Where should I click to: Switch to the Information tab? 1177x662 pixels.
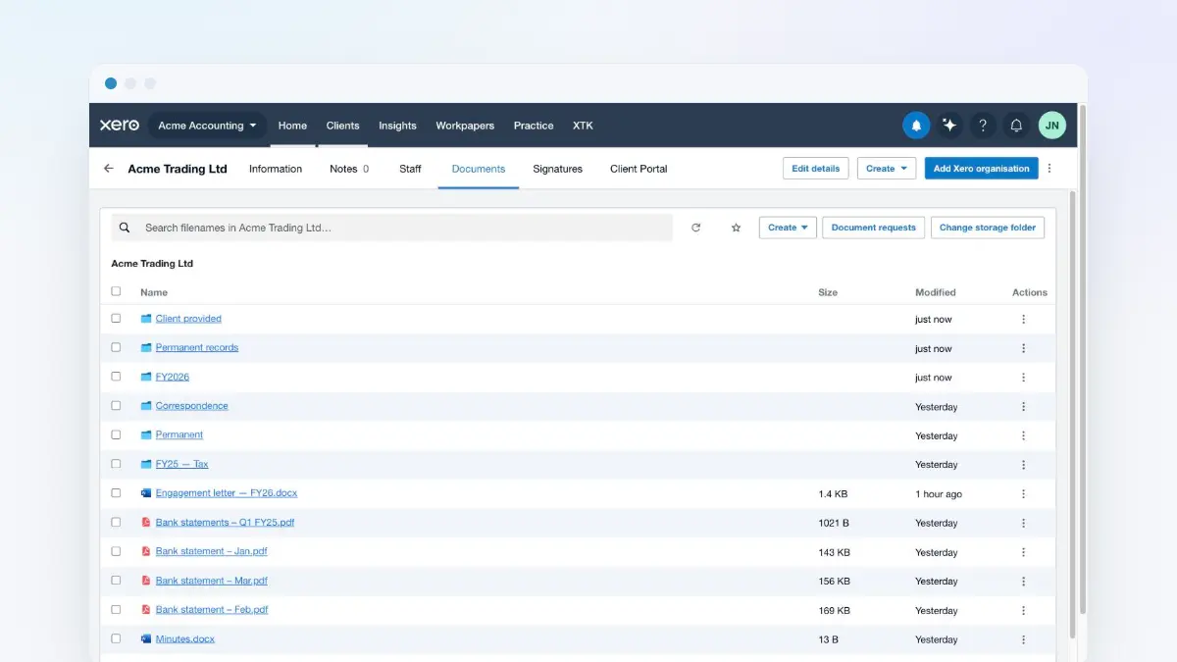pyautogui.click(x=276, y=169)
